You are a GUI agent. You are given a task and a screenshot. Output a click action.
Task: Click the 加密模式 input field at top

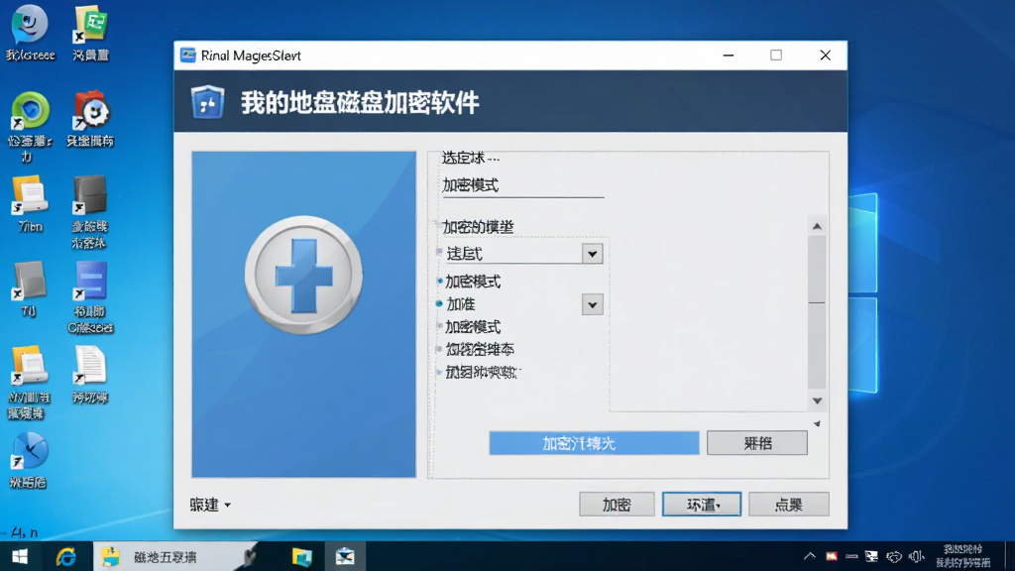click(x=522, y=185)
